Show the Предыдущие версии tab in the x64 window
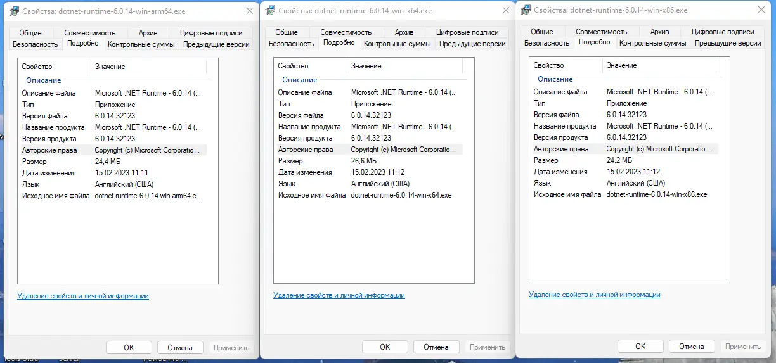The height and width of the screenshot is (363, 776). pyautogui.click(x=472, y=44)
